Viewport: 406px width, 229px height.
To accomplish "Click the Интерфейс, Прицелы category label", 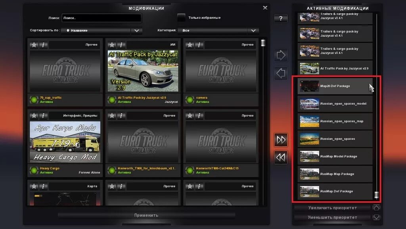I will click(80, 115).
